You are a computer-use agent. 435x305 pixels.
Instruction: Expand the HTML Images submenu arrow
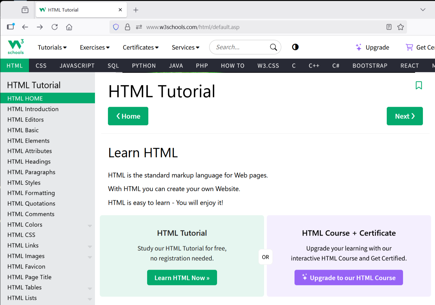click(x=90, y=257)
